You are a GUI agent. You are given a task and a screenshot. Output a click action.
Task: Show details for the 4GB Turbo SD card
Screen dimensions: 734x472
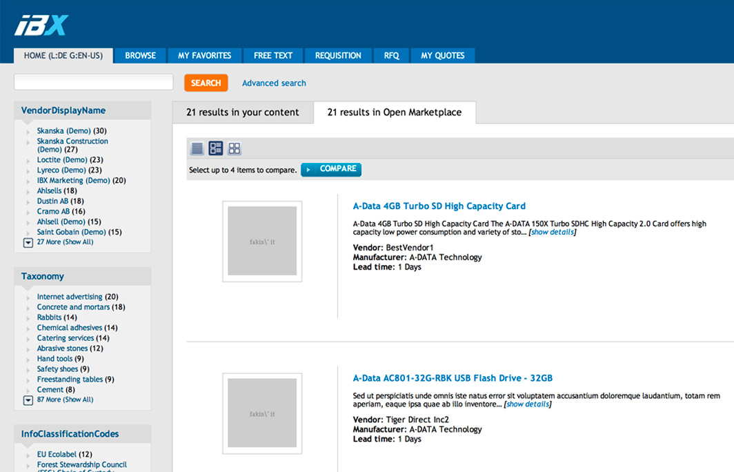pos(553,233)
